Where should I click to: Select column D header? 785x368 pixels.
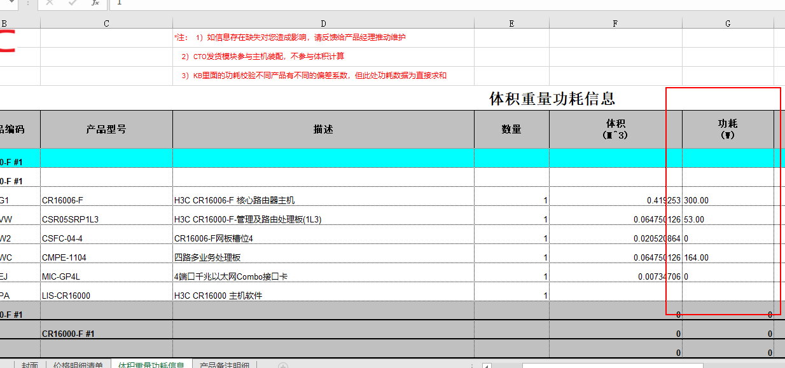pos(323,24)
